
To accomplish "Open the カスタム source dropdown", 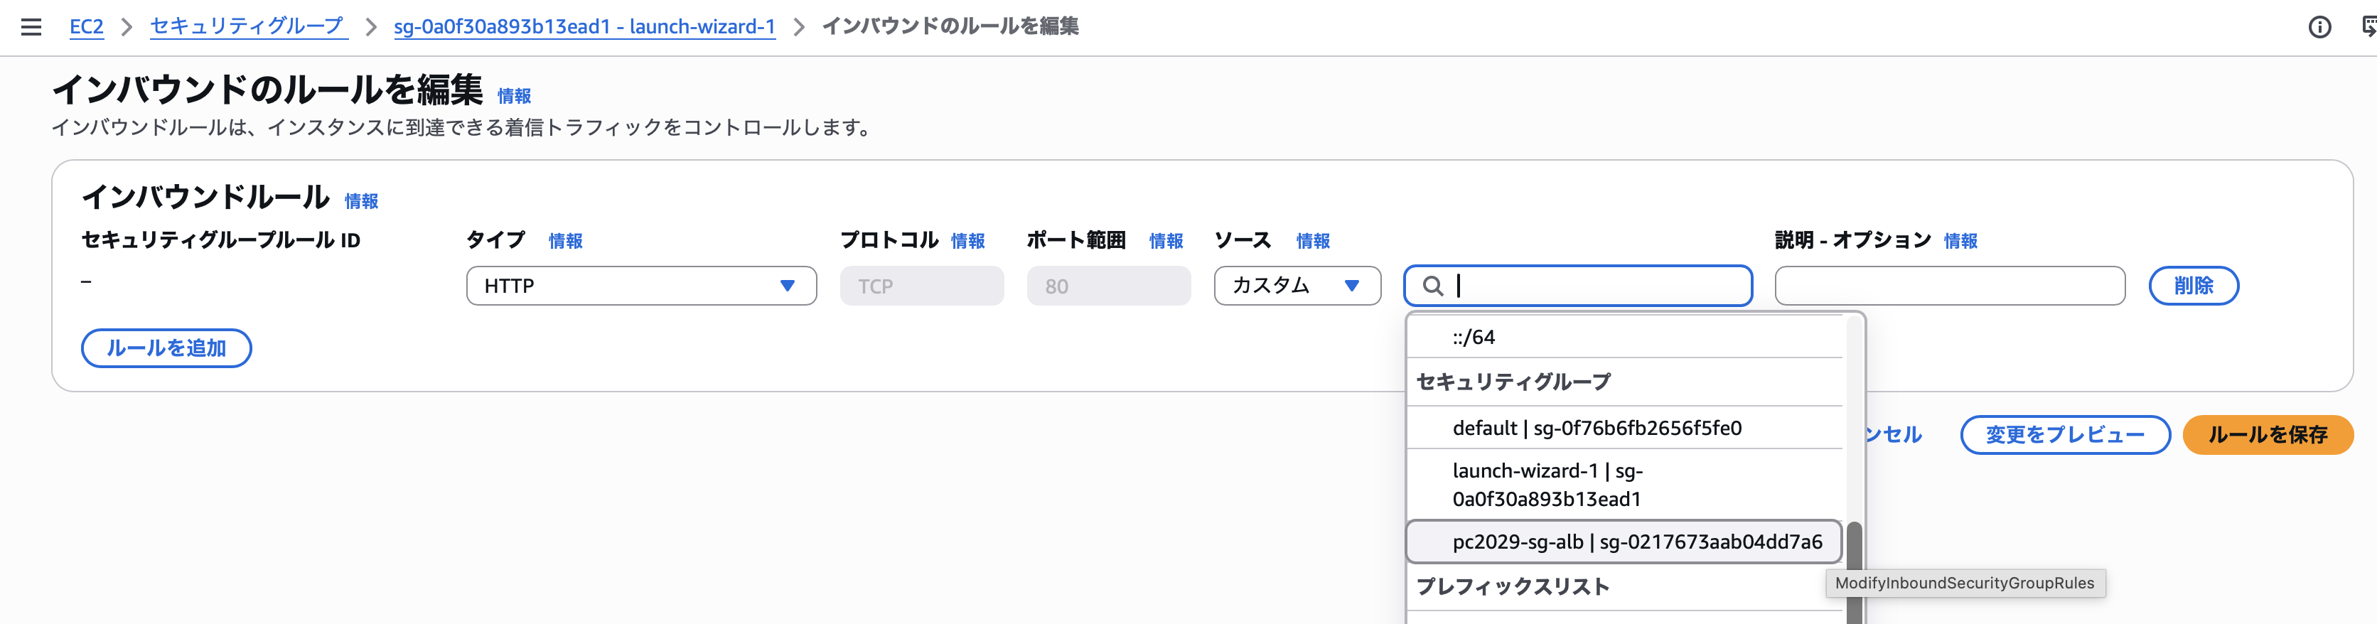I will pyautogui.click(x=1297, y=286).
